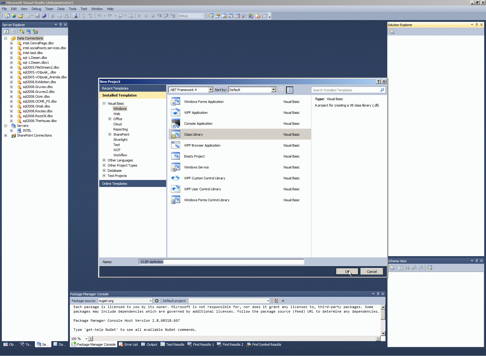Select the Windows Service template icon
This screenshot has height=356, width=486.
tap(176, 167)
